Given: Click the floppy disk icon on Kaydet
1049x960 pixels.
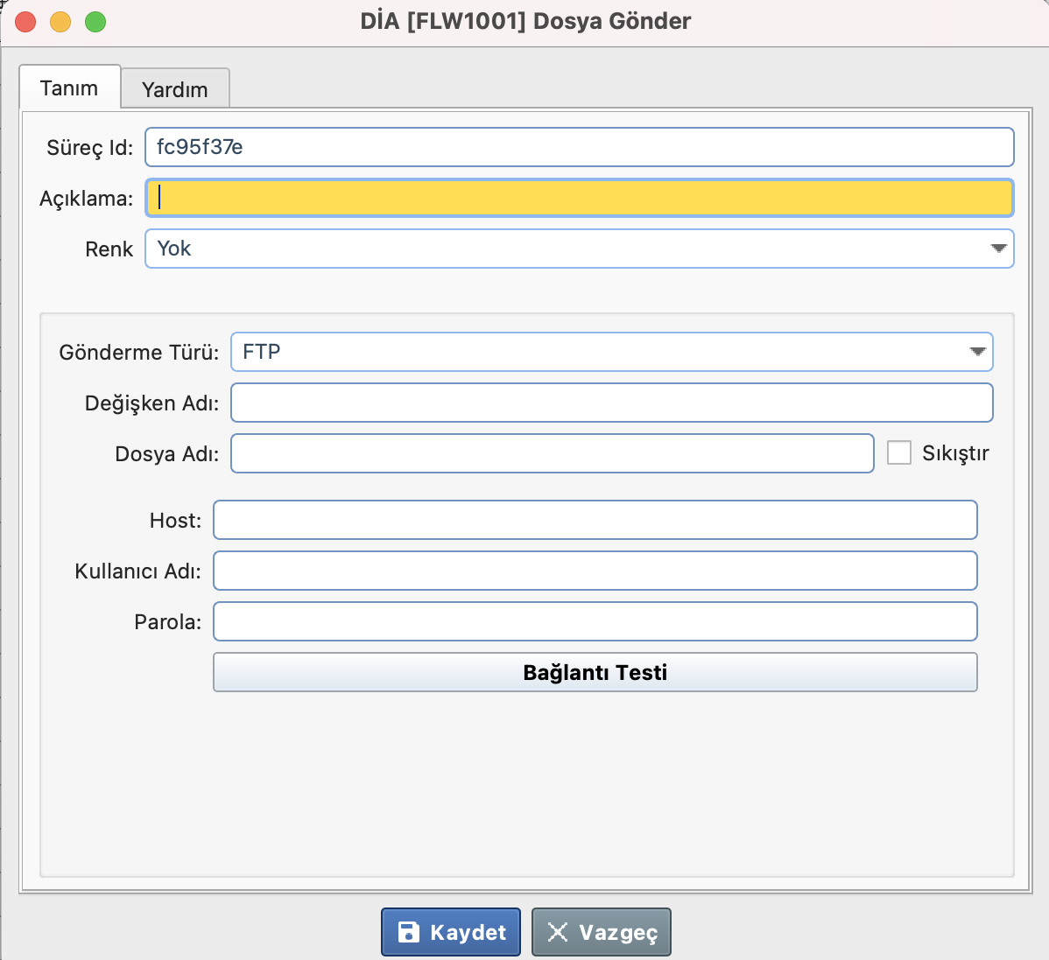Looking at the screenshot, I should coord(408,932).
